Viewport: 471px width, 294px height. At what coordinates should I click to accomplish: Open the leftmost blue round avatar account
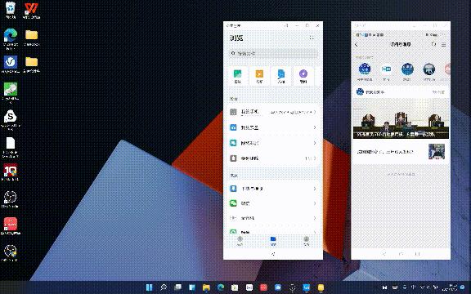[365, 69]
